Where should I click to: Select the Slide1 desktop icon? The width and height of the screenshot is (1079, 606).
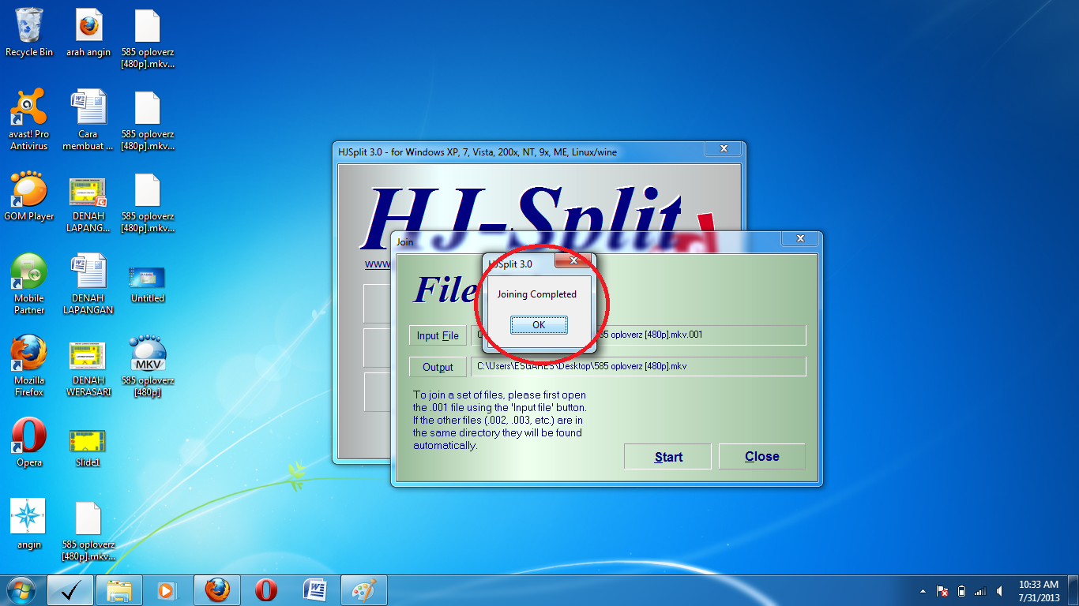point(88,448)
